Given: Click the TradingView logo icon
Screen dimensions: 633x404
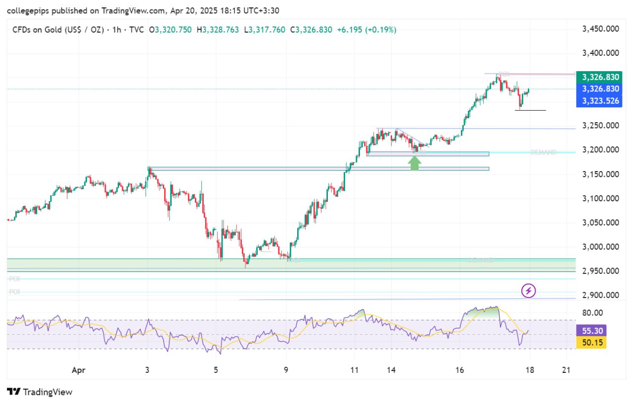Looking at the screenshot, I should point(14,392).
